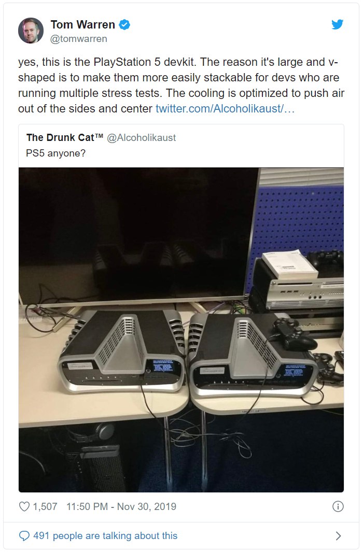Image resolution: width=363 pixels, height=552 pixels.
Task: Open the tweet info icon
Action: tap(338, 506)
